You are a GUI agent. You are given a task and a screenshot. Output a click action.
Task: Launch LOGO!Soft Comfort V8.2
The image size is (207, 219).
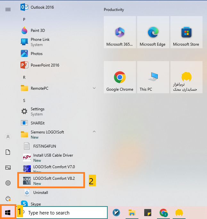(49, 181)
